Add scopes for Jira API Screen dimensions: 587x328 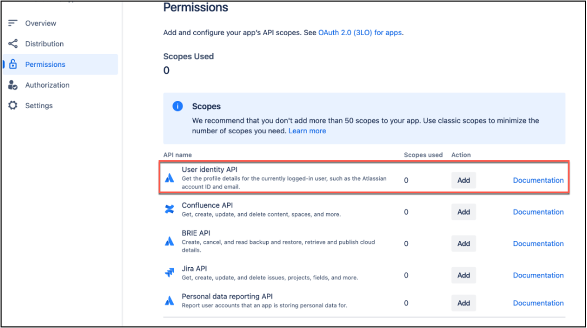pyautogui.click(x=464, y=275)
